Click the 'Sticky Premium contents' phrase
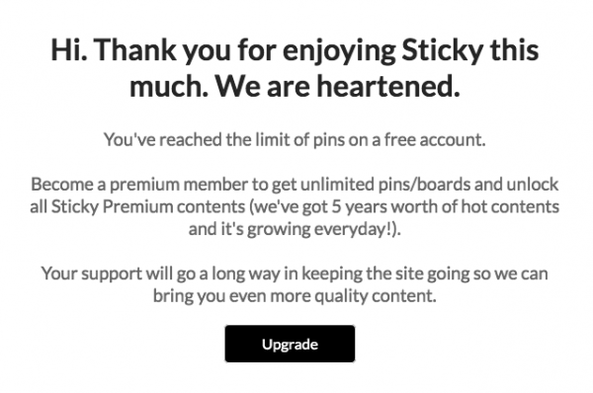Viewport: 593px width, 393px height. pos(148,206)
